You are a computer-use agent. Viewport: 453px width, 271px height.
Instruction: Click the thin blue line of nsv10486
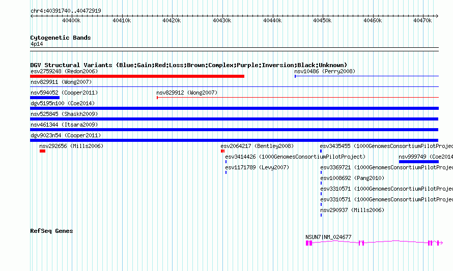[367, 76]
